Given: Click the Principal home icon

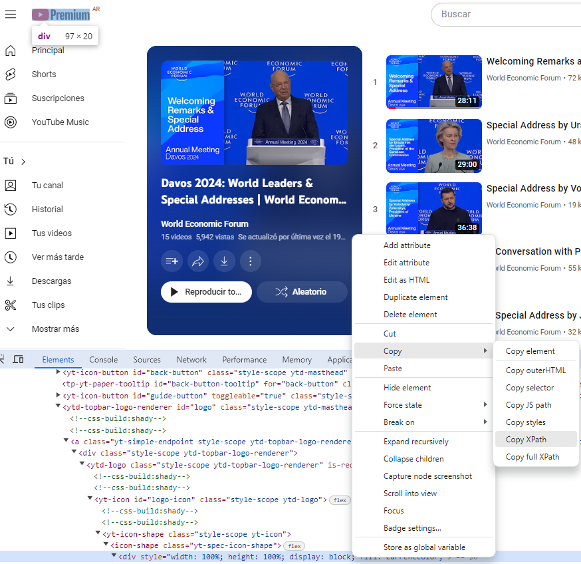Looking at the screenshot, I should 11,51.
